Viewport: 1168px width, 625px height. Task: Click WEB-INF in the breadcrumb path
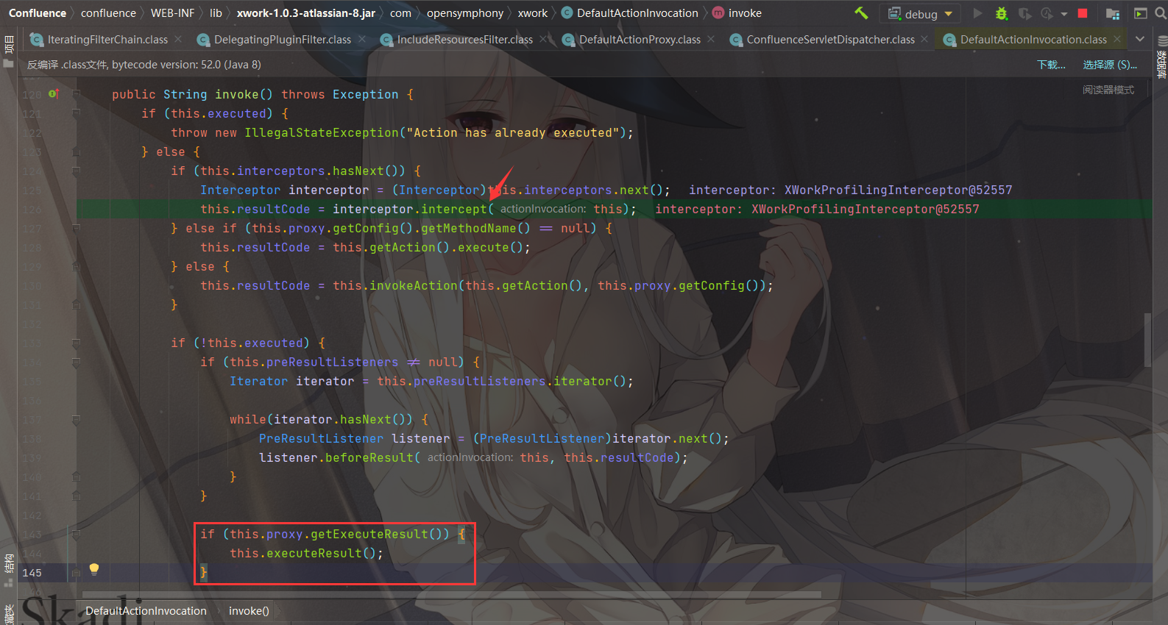click(172, 13)
